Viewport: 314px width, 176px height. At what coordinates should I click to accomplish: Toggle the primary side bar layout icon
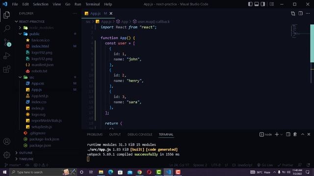tap(250, 4)
